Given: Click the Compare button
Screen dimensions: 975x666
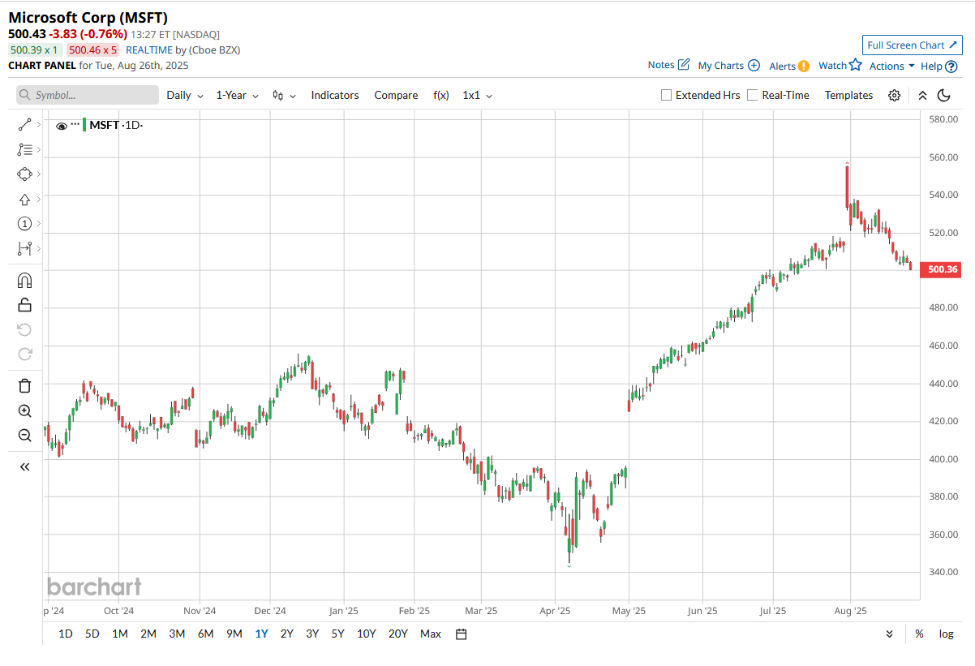Looking at the screenshot, I should [x=396, y=95].
